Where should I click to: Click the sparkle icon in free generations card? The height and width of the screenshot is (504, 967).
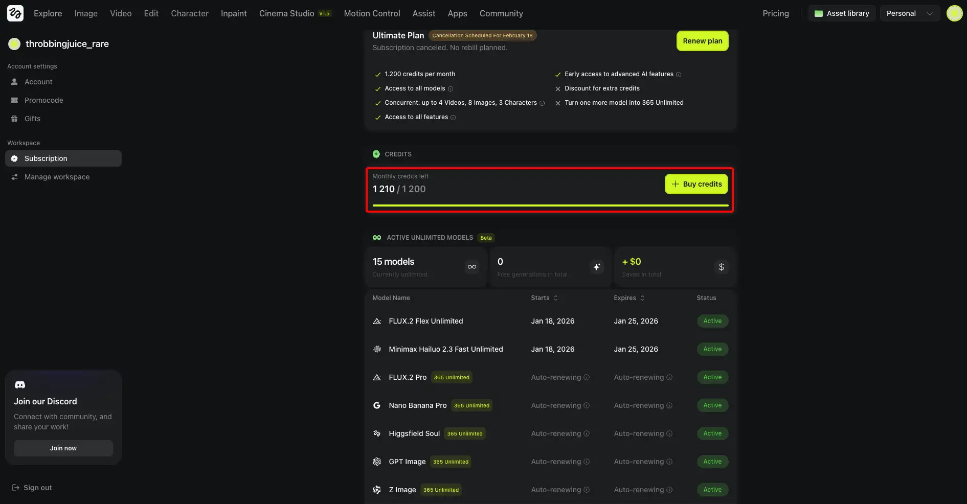pyautogui.click(x=596, y=267)
